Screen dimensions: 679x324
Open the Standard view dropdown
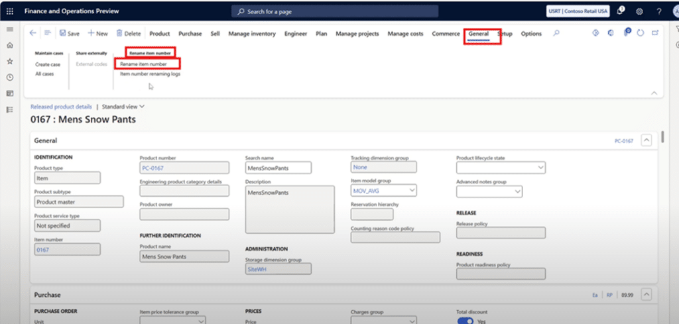tap(123, 107)
